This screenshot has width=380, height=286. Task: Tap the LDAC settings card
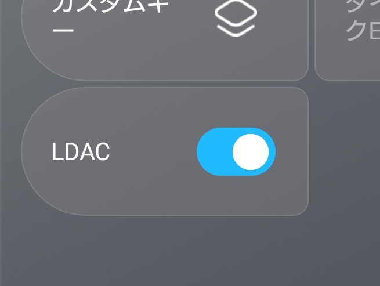point(165,151)
